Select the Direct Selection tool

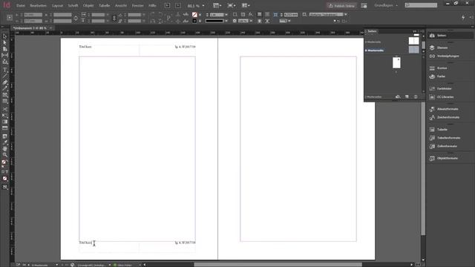pyautogui.click(x=4, y=43)
